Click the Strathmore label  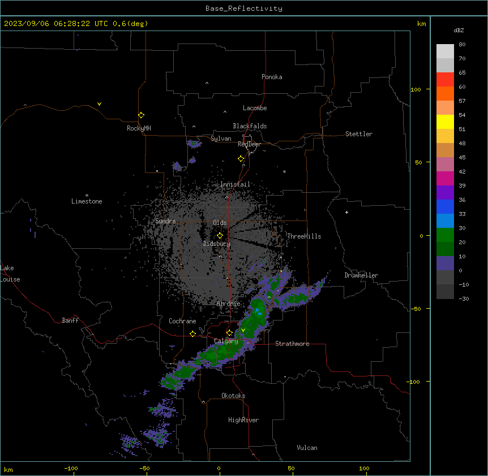292,344
